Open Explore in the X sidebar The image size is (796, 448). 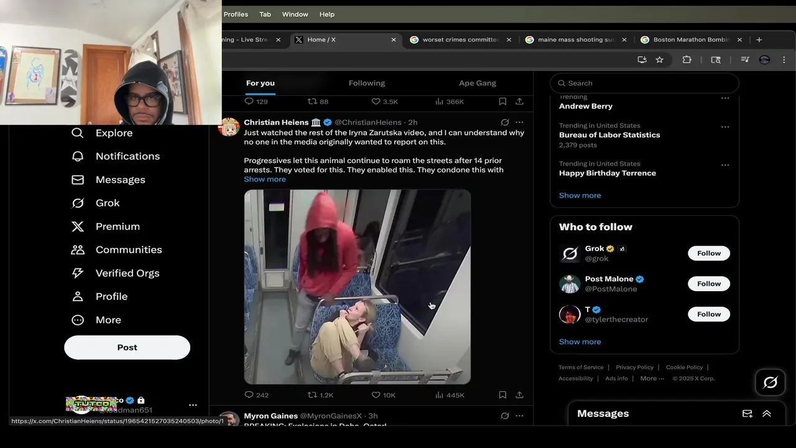pyautogui.click(x=102, y=133)
